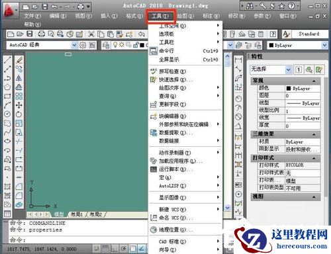The height and width of the screenshot is (254, 331).
Task: Choose 加载应用程序 menu entry
Action: point(185,161)
